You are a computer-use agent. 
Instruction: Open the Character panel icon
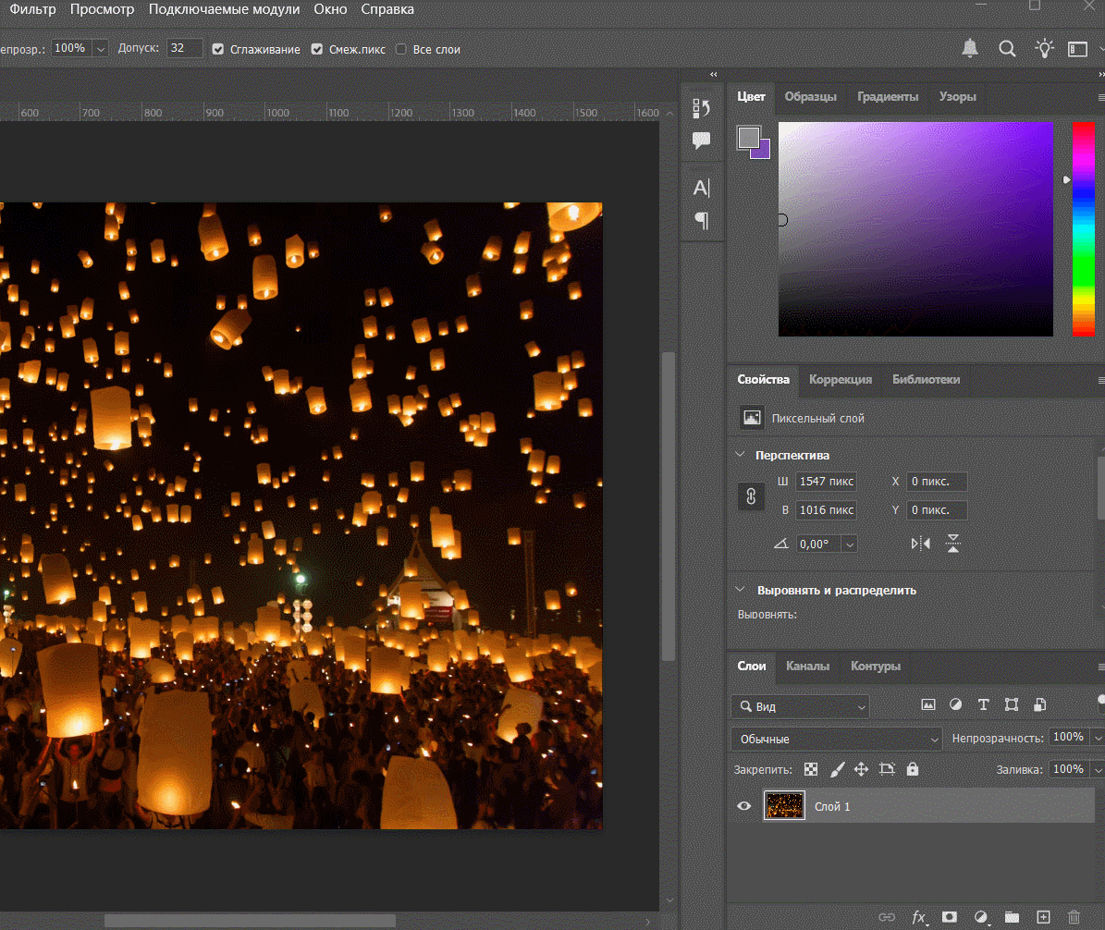coord(702,188)
